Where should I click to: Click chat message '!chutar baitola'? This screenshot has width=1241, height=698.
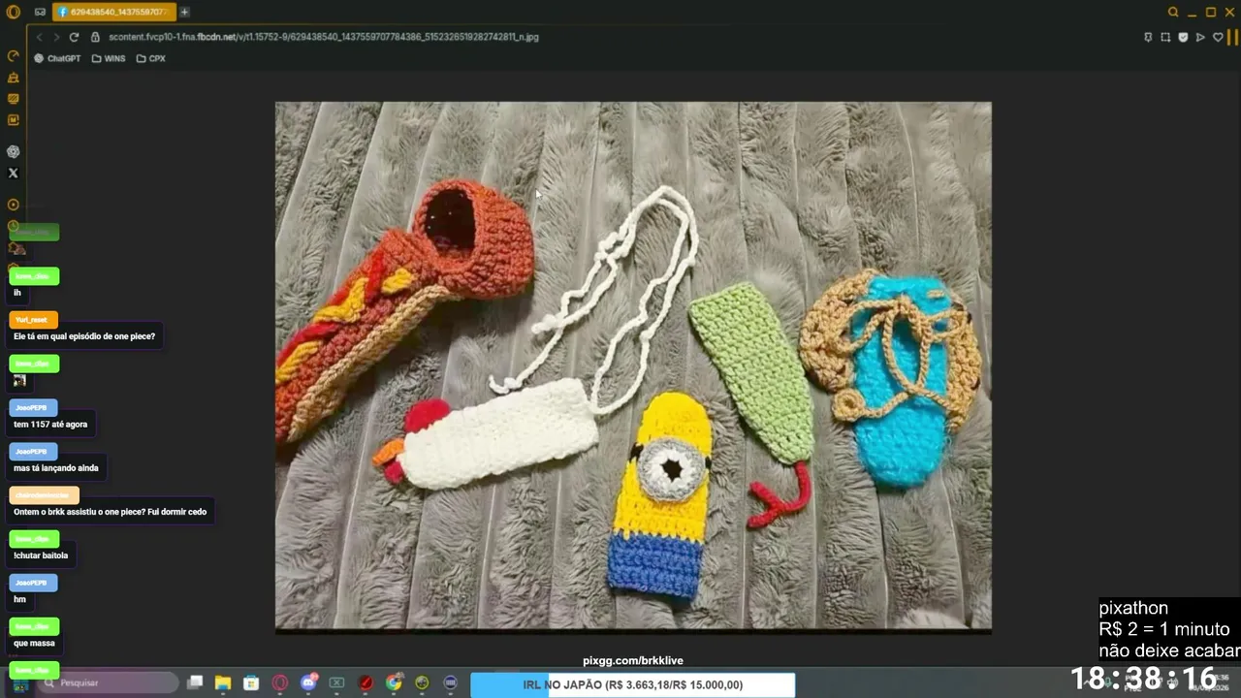[x=41, y=555]
